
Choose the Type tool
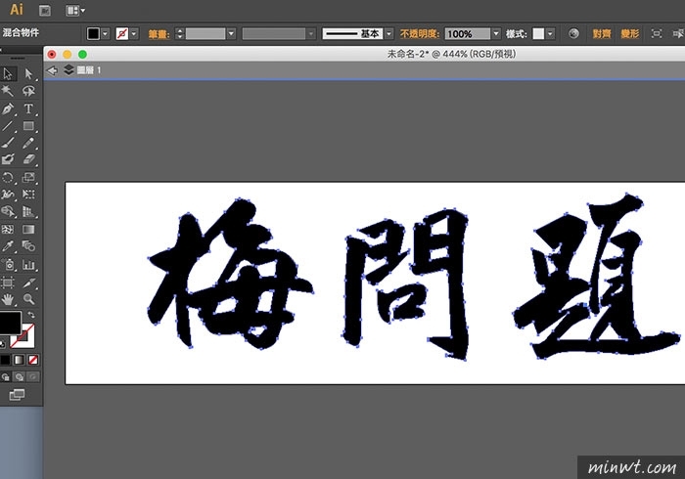click(x=29, y=109)
